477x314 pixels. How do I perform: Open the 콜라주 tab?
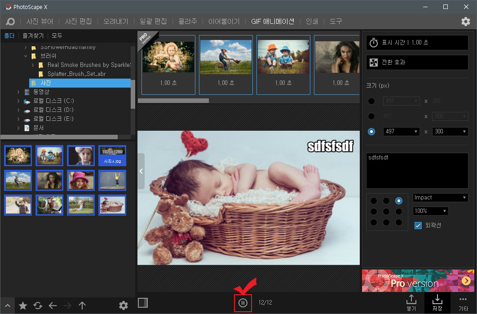(188, 21)
